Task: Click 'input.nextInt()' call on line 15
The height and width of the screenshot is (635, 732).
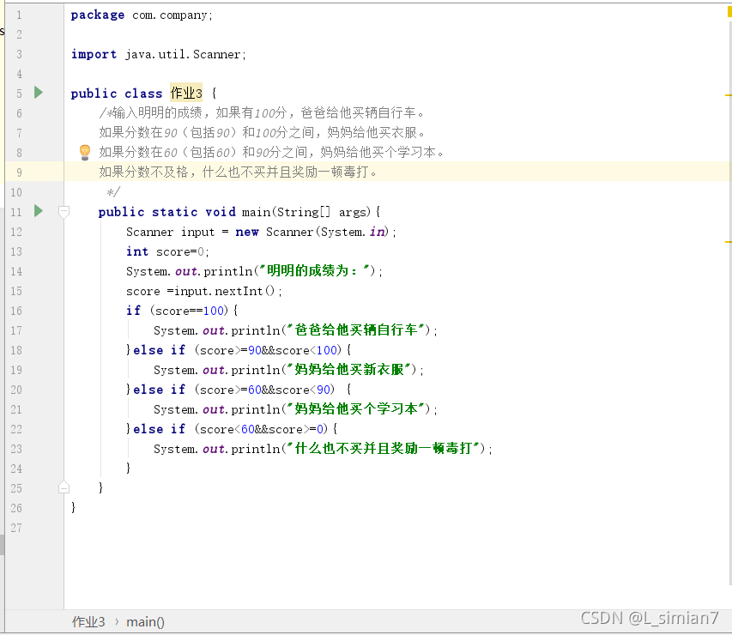Action: pos(225,292)
